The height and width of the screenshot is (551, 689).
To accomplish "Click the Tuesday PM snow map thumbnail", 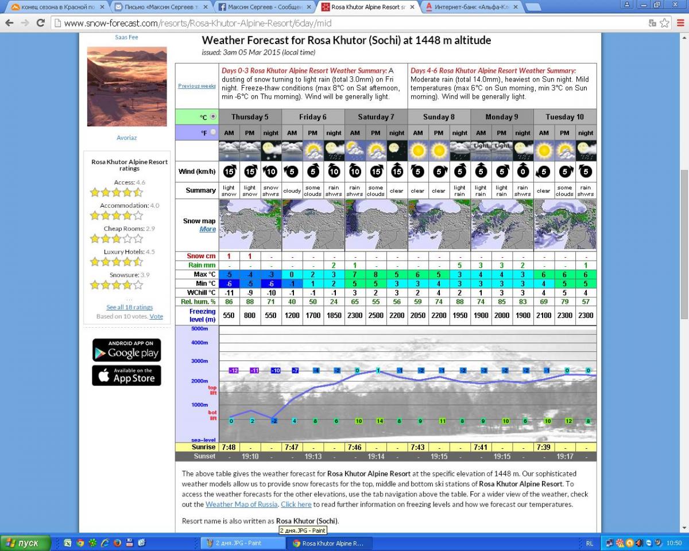I will tap(565, 224).
